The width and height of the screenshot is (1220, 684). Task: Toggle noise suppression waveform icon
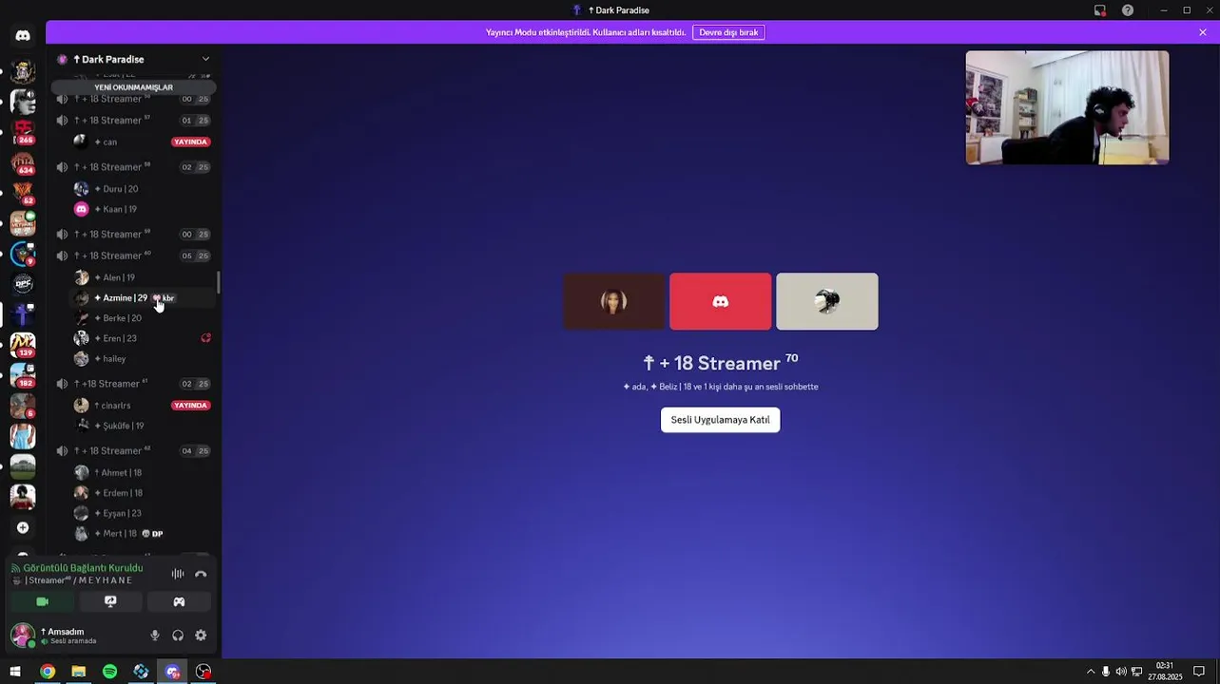click(x=178, y=574)
